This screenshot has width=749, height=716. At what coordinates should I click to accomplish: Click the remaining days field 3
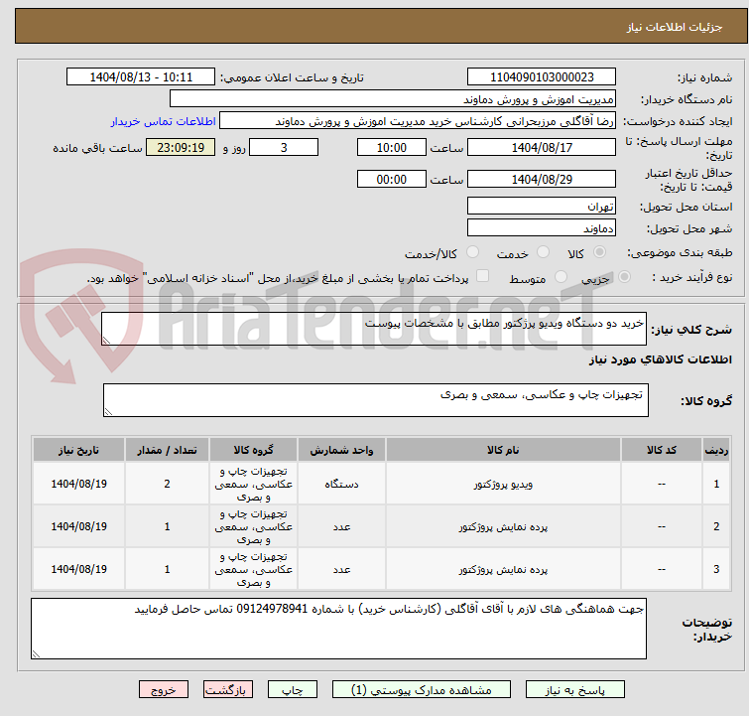coord(284,147)
